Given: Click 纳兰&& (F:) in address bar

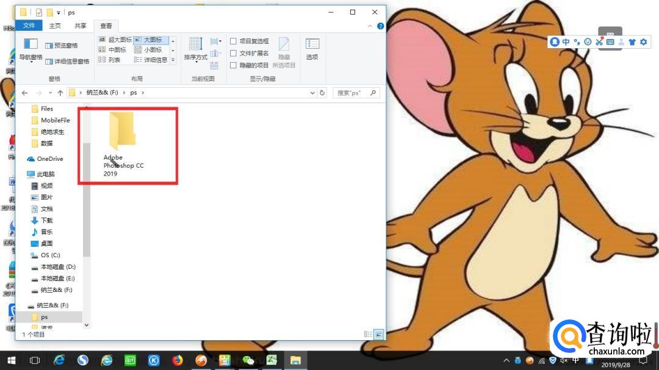Looking at the screenshot, I should tap(102, 93).
